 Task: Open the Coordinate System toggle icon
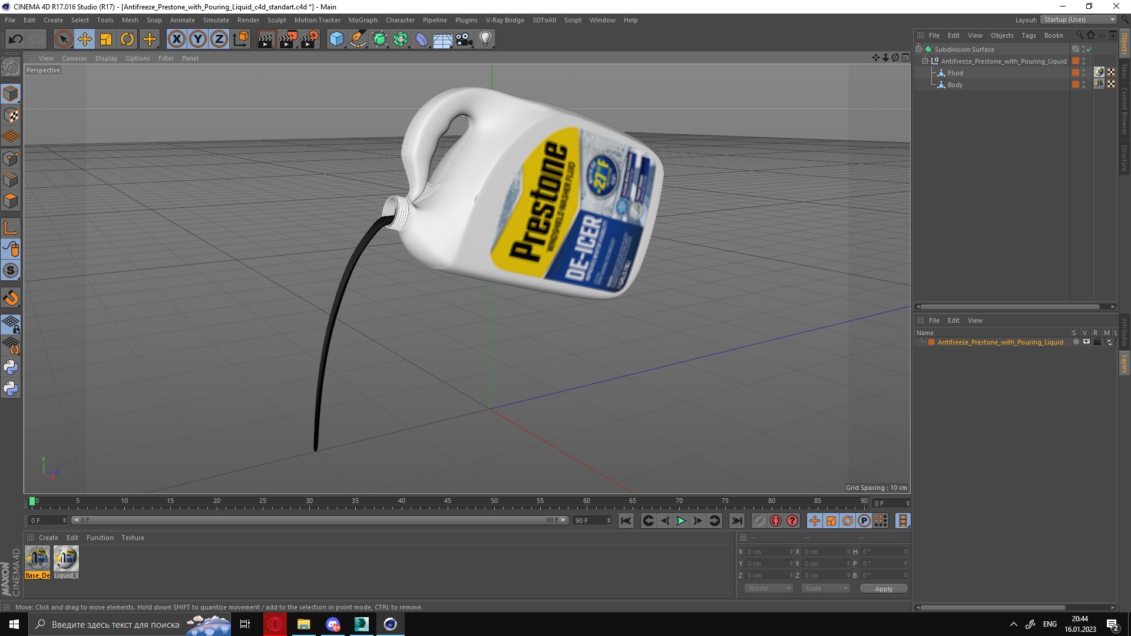(240, 39)
